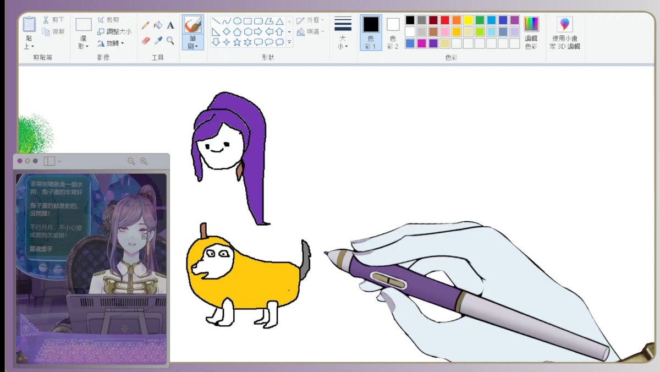Viewport: 660px width, 372px height.
Task: Pick the red color swatch
Action: pos(445,20)
